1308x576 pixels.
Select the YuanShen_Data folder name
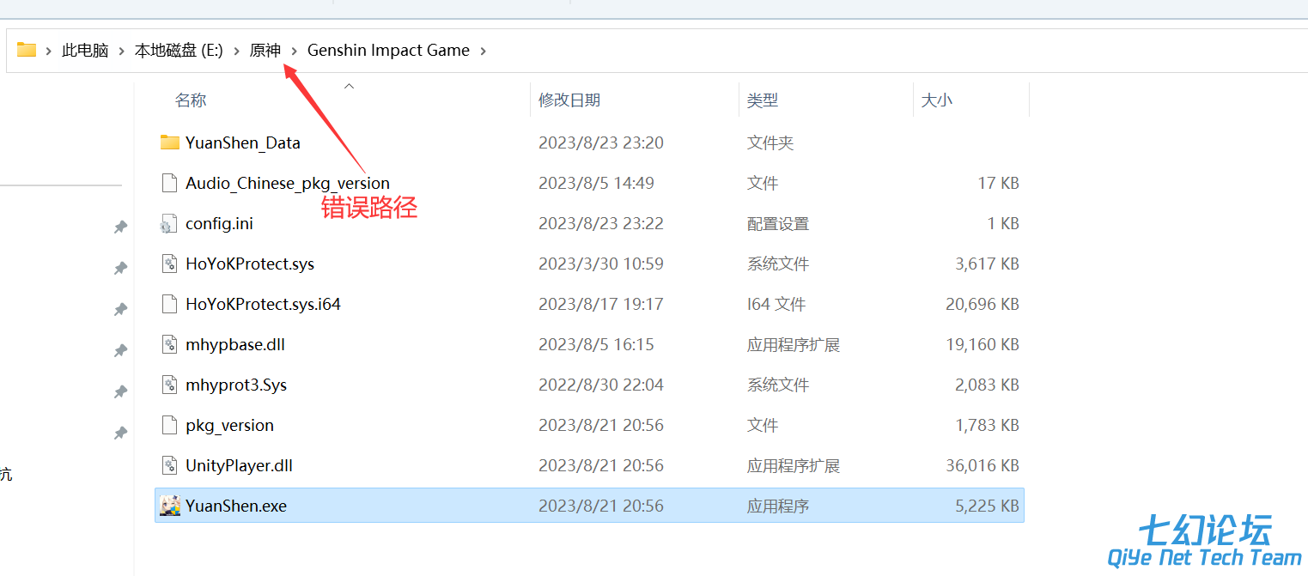pos(243,143)
